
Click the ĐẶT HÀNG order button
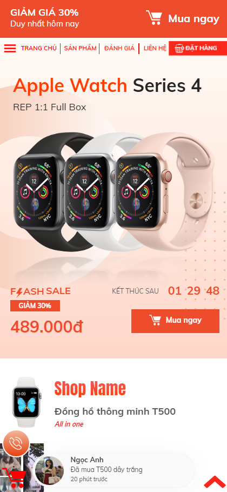[198, 48]
